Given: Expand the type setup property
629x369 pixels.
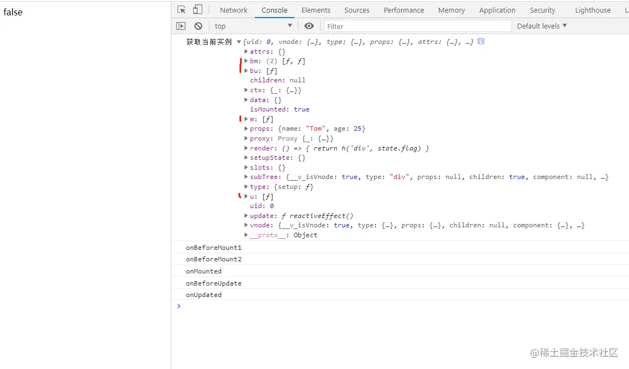Looking at the screenshot, I should (x=246, y=187).
